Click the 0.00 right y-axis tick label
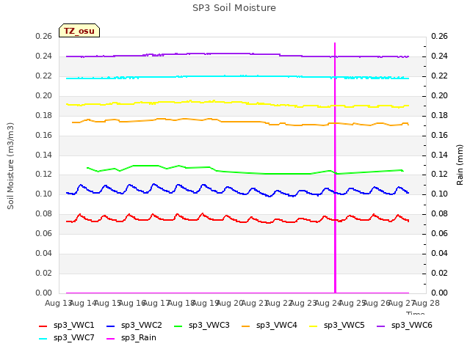 [439, 293]
